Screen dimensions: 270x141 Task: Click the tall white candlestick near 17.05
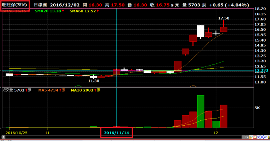pos(201,31)
